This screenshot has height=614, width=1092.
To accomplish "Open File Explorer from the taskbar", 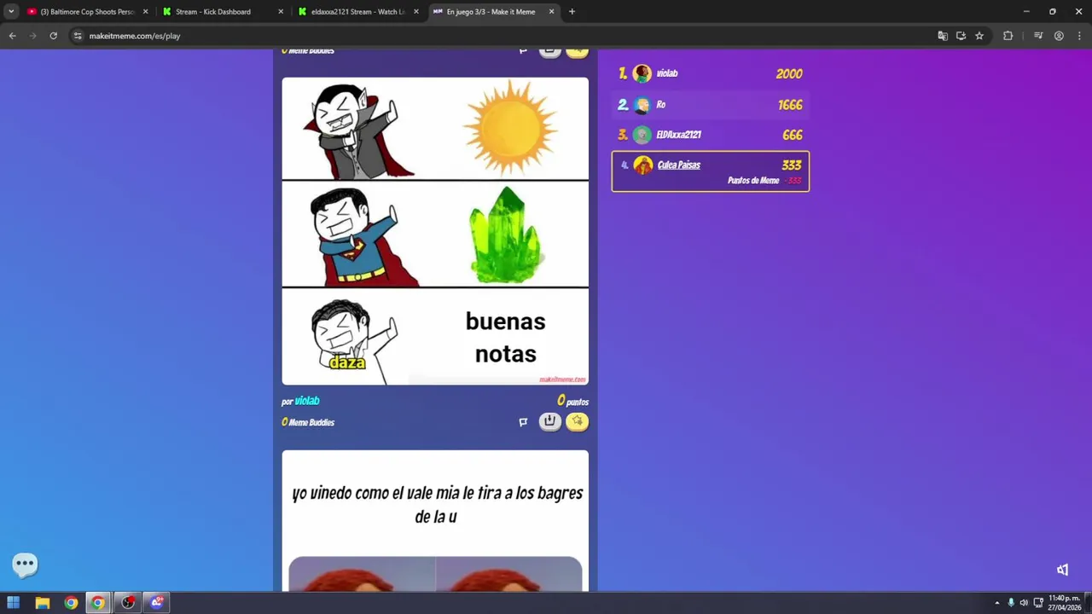I will tap(42, 603).
